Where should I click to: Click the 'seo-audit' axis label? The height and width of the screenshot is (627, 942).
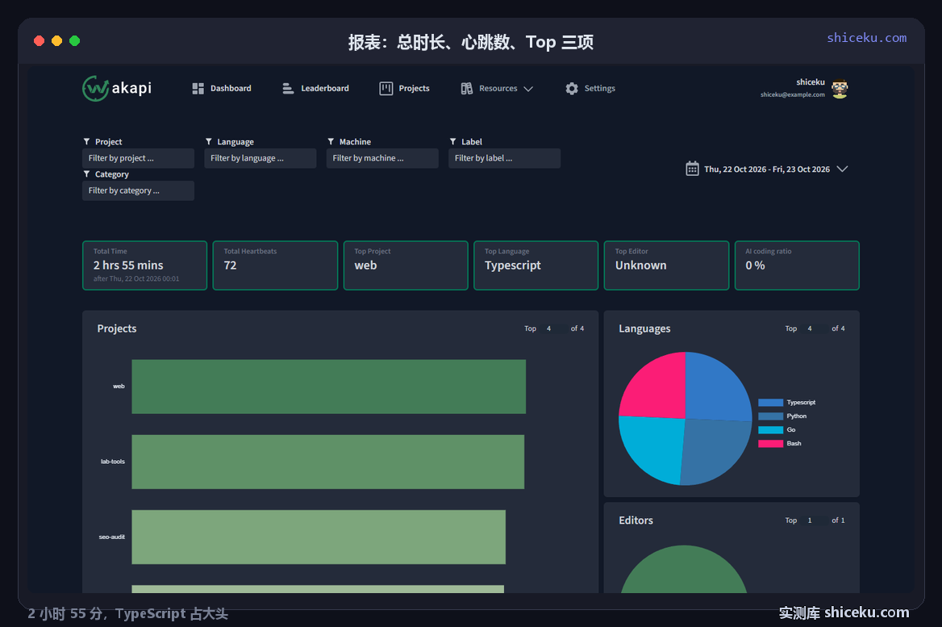pos(112,537)
